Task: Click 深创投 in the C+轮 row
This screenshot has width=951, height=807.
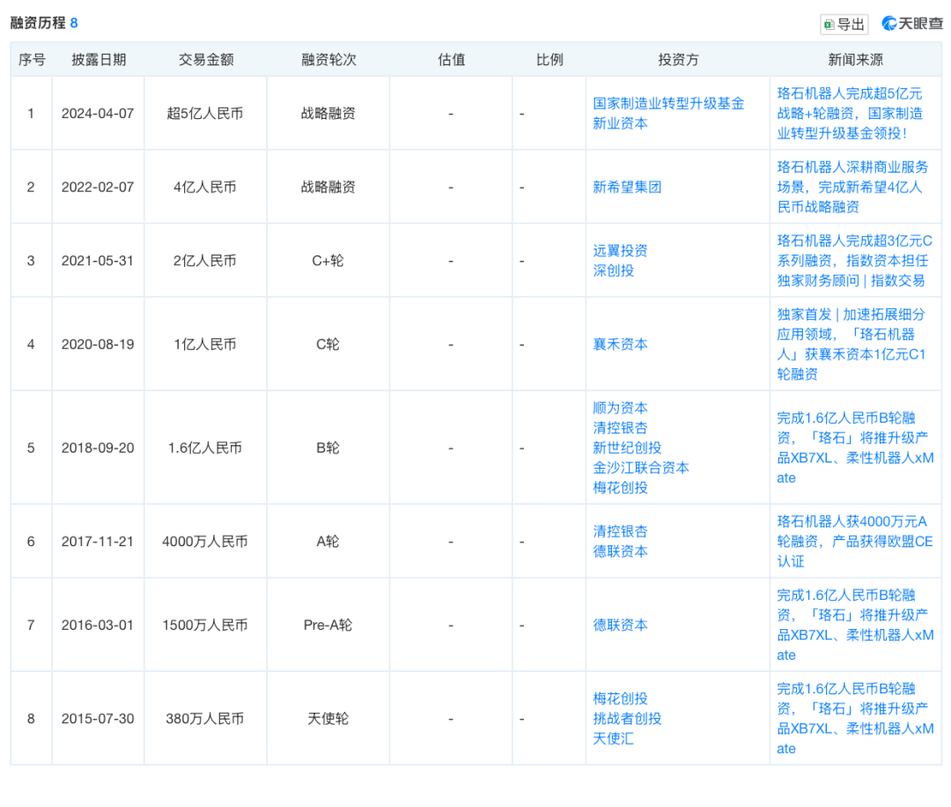Action: pyautogui.click(x=612, y=270)
